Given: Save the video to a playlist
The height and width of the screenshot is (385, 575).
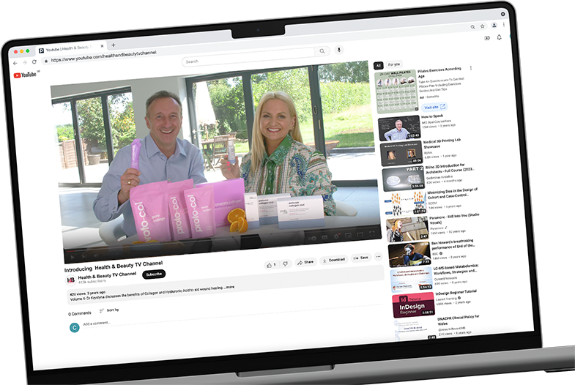Looking at the screenshot, I should pyautogui.click(x=361, y=258).
